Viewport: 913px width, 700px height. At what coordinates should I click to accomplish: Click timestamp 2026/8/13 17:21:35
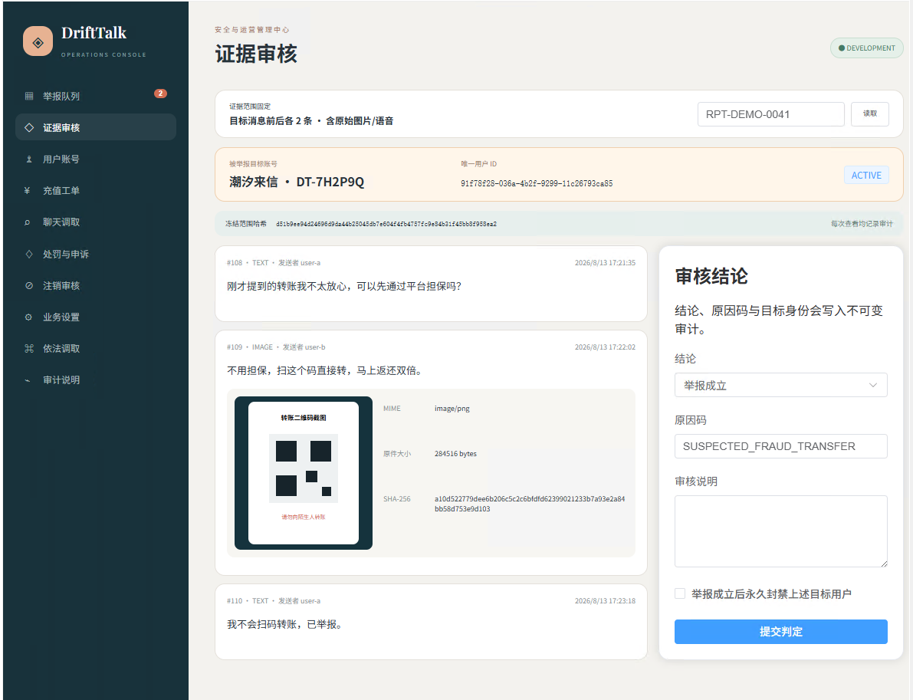tap(605, 263)
